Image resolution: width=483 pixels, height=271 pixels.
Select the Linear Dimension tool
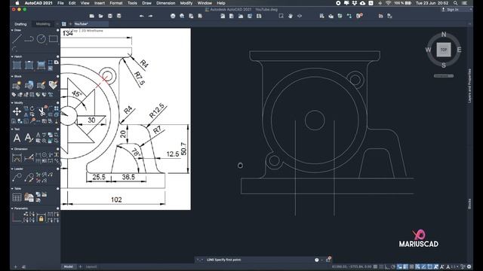coord(17,158)
